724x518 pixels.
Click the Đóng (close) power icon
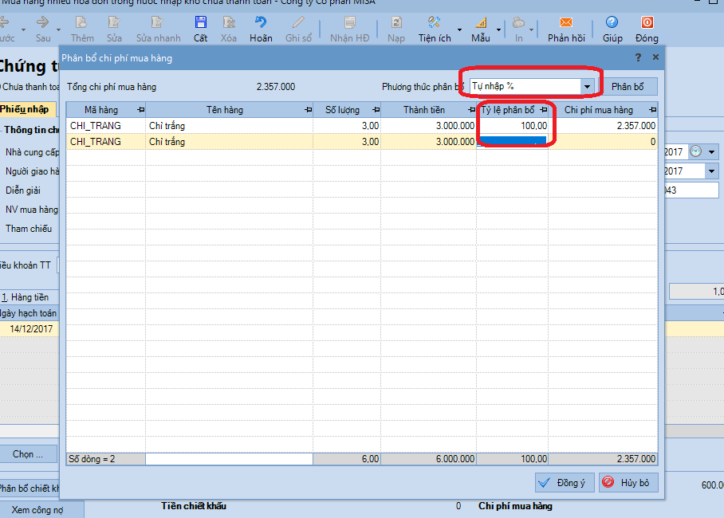coord(647,22)
